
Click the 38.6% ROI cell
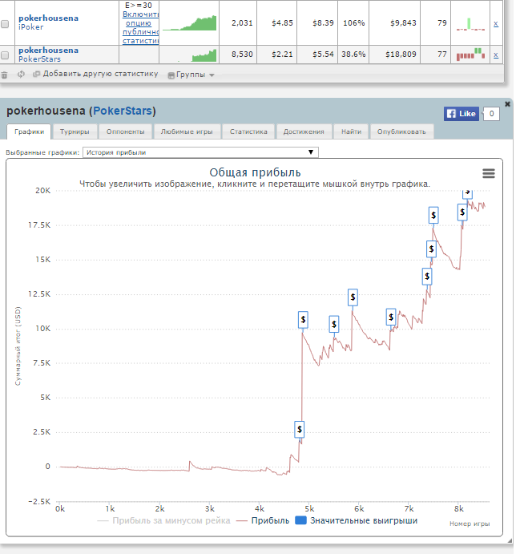pyautogui.click(x=353, y=55)
